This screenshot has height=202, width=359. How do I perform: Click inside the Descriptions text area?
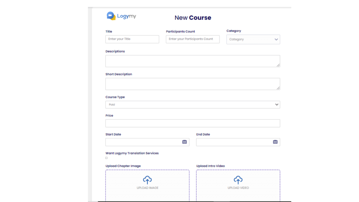pyautogui.click(x=193, y=61)
